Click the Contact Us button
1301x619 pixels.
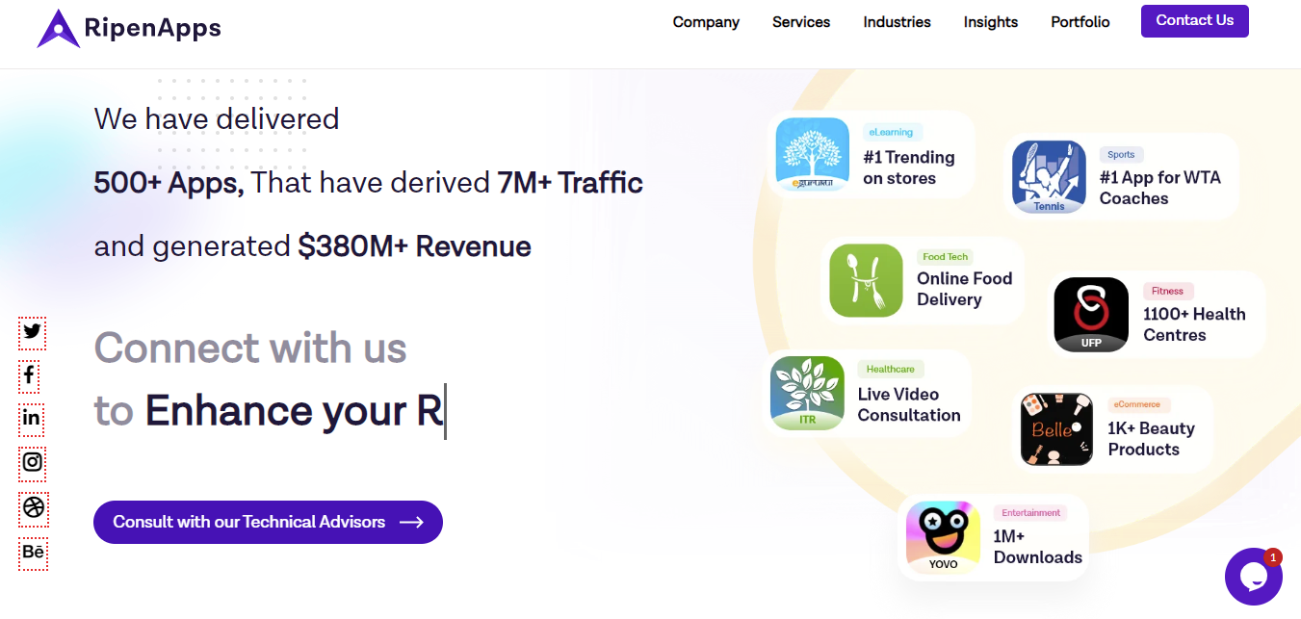tap(1195, 21)
